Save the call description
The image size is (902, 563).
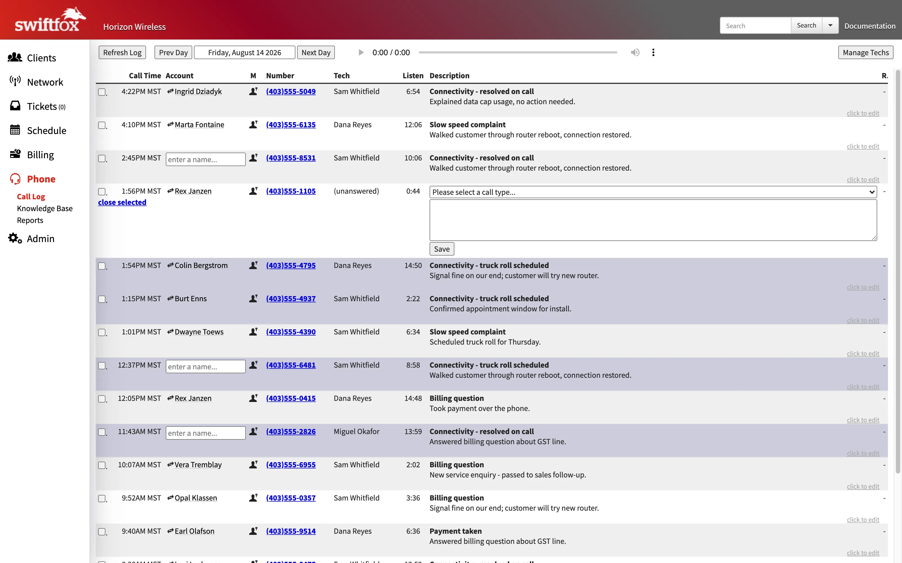[442, 249]
